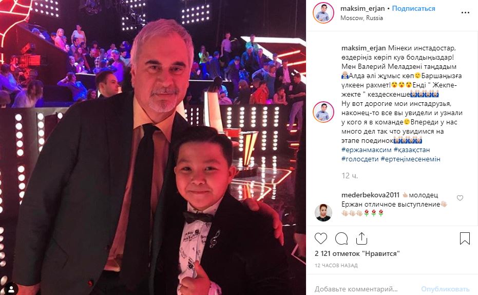Open mederbekova2011 username link
The image size is (478, 295).
370,195
